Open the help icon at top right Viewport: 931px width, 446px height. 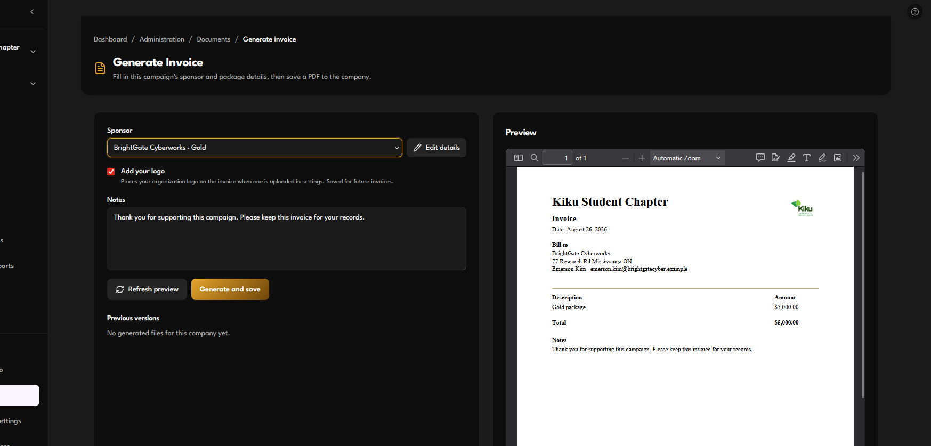pyautogui.click(x=915, y=12)
